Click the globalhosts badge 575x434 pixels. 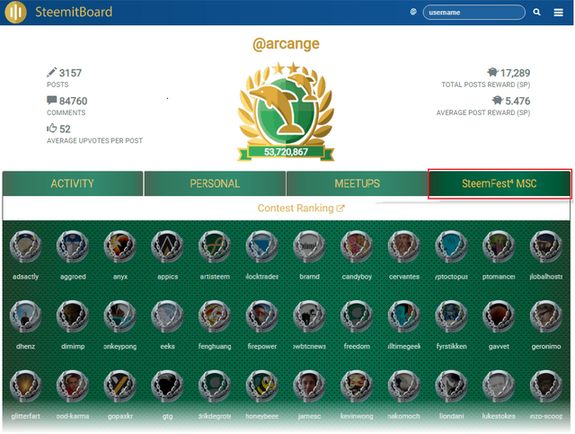coord(545,246)
